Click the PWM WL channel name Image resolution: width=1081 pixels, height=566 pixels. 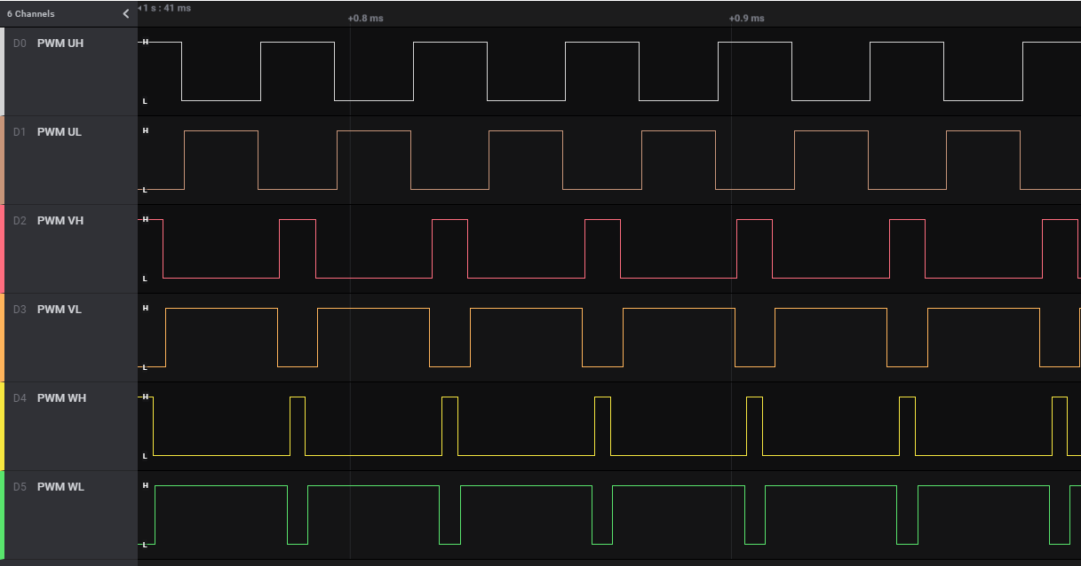coord(60,487)
